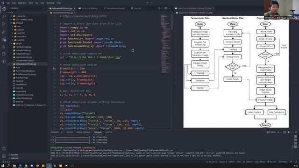Open the Explorer view in activity bar
299x168 pixels.
coord(4,9)
